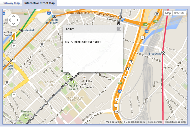Click the Franklin Square label
The image size is (190, 127).
(x=74, y=87)
